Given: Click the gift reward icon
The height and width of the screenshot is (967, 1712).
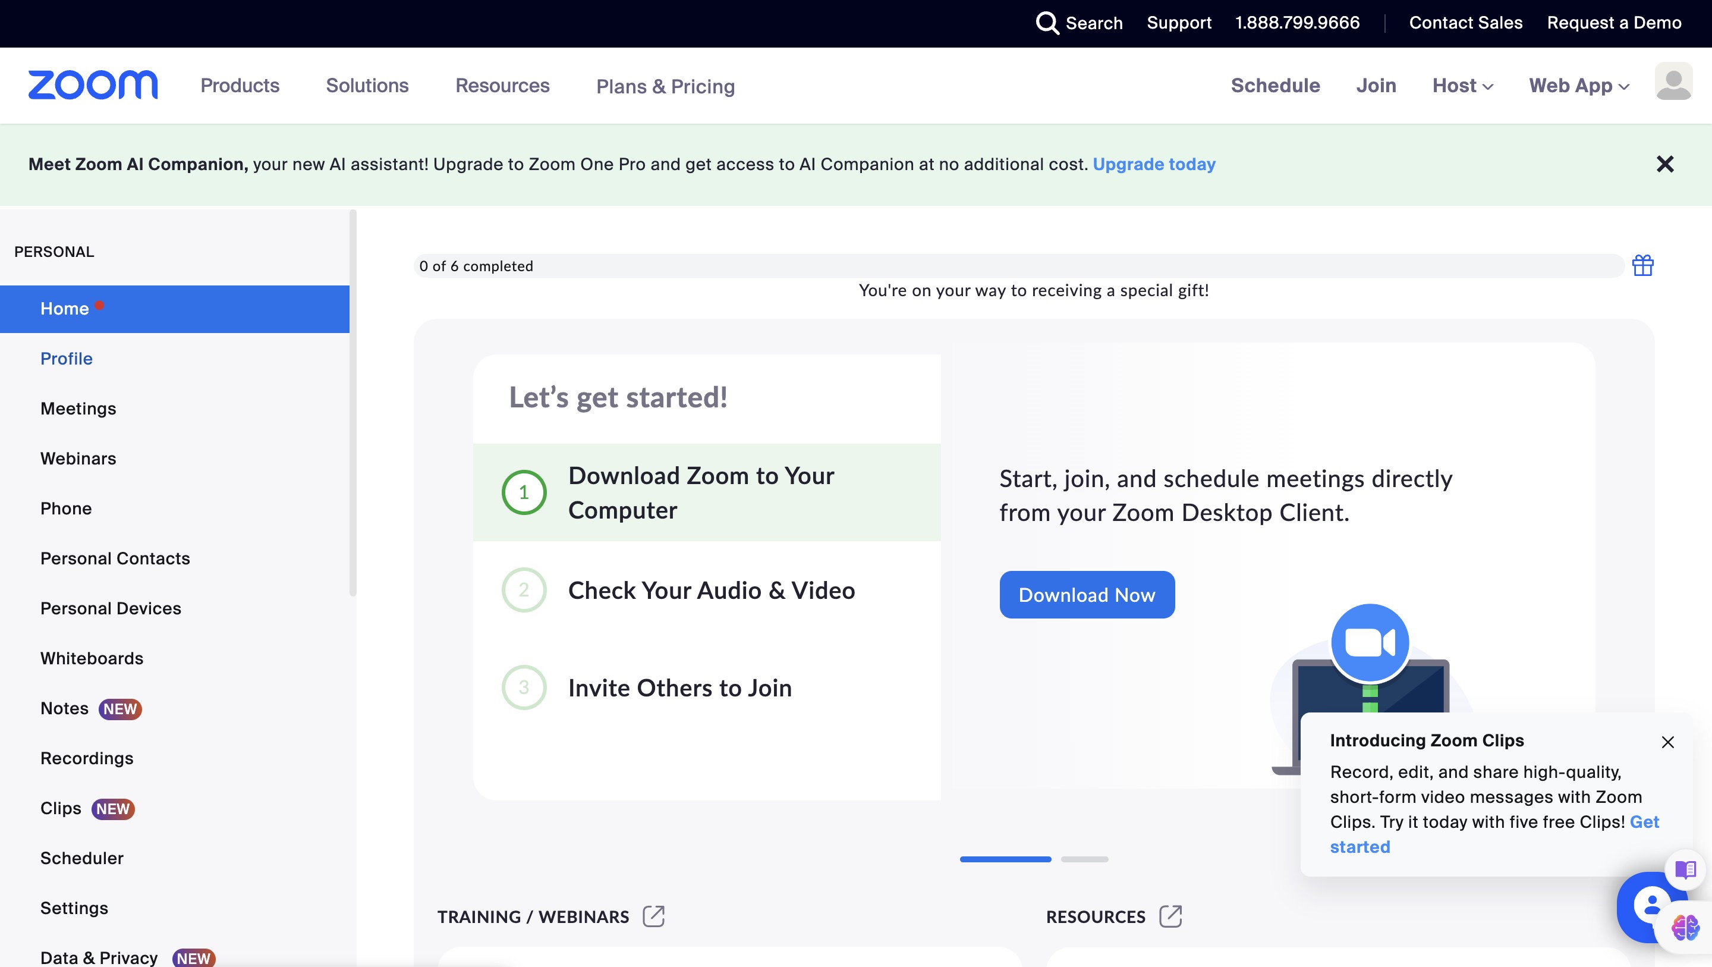Looking at the screenshot, I should tap(1642, 265).
